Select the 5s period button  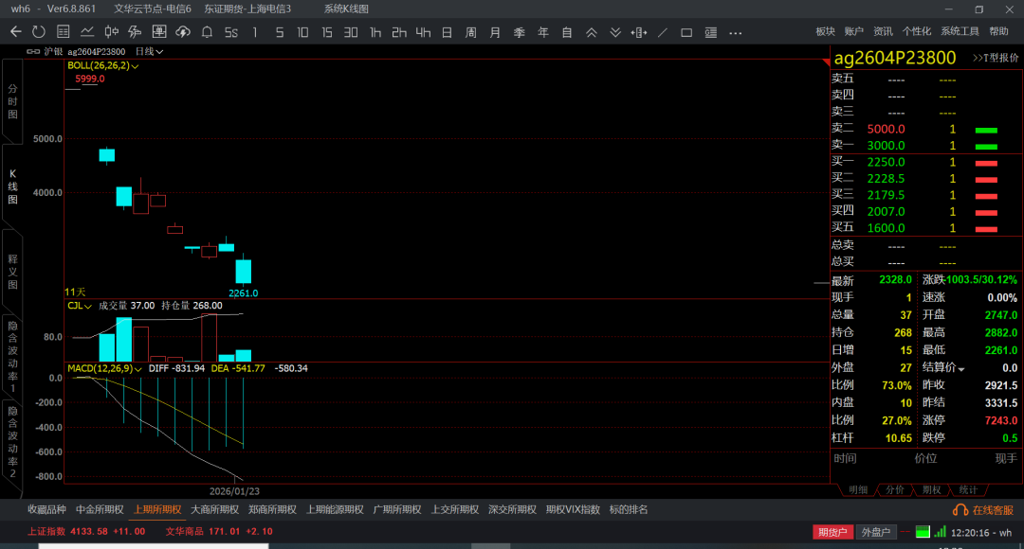click(x=231, y=32)
